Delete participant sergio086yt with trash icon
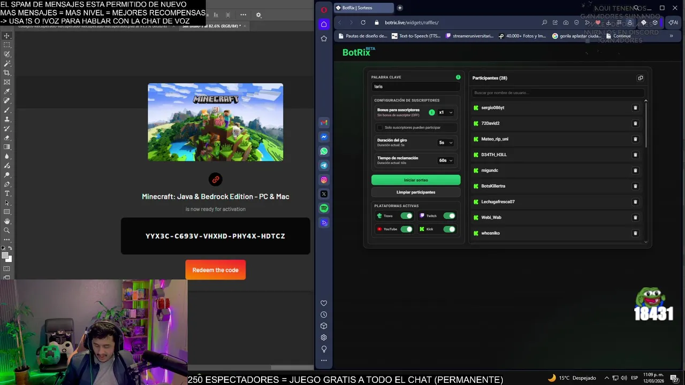 [635, 107]
